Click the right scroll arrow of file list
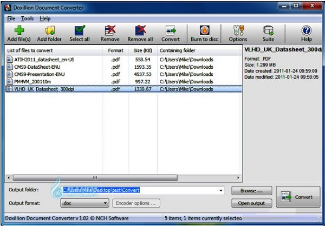This screenshot has width=325, height=226. click(x=238, y=178)
